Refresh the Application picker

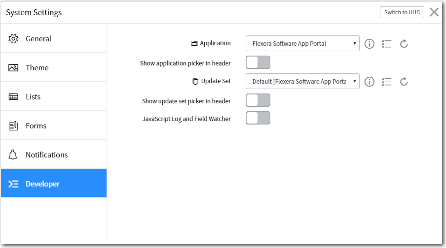[404, 44]
